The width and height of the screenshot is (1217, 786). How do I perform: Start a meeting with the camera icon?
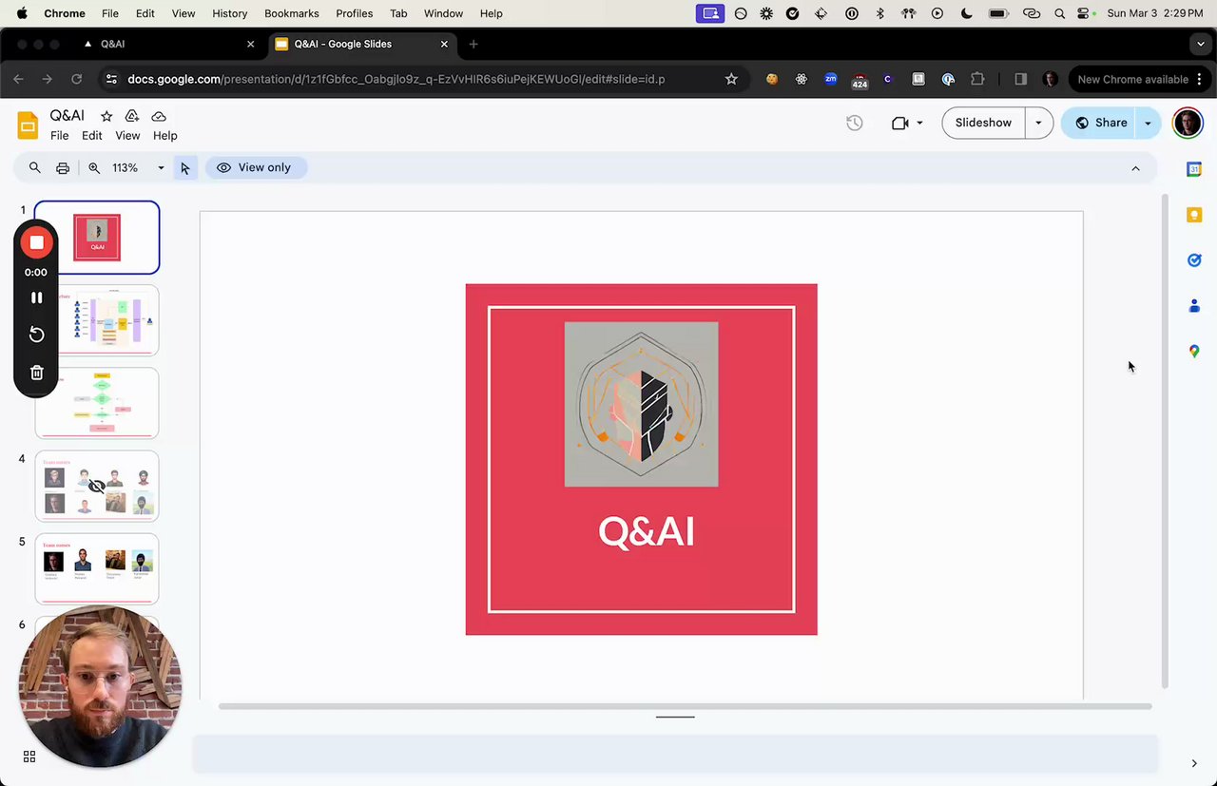[x=899, y=123]
